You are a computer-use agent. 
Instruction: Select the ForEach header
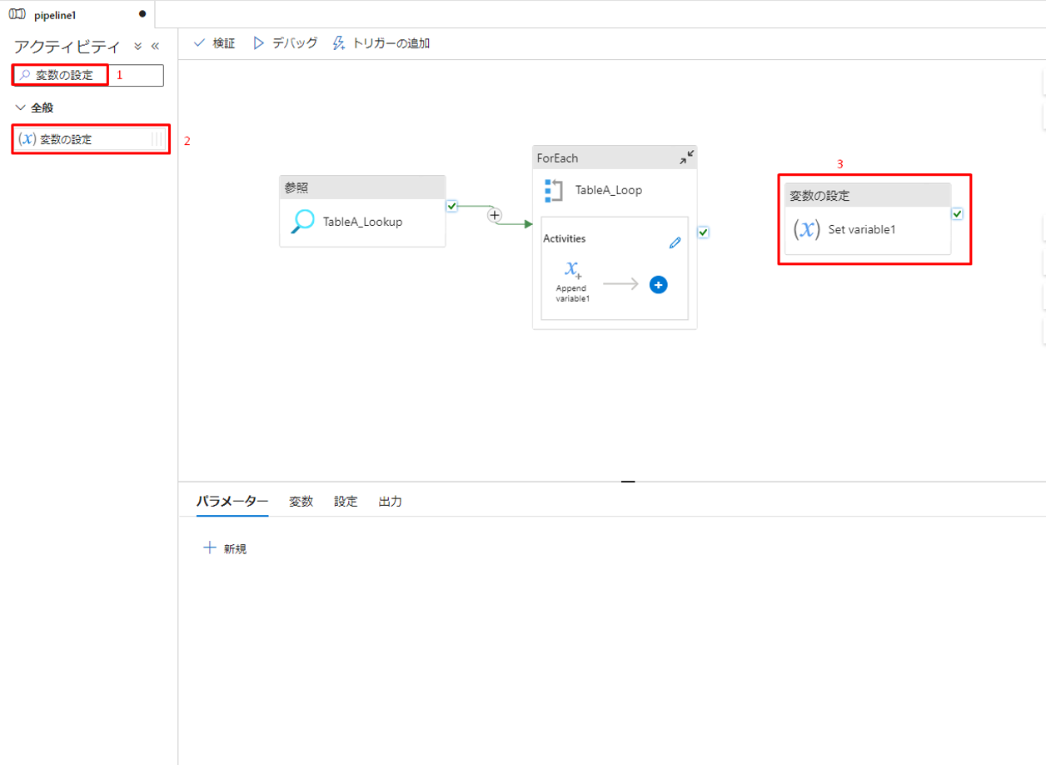pos(615,157)
